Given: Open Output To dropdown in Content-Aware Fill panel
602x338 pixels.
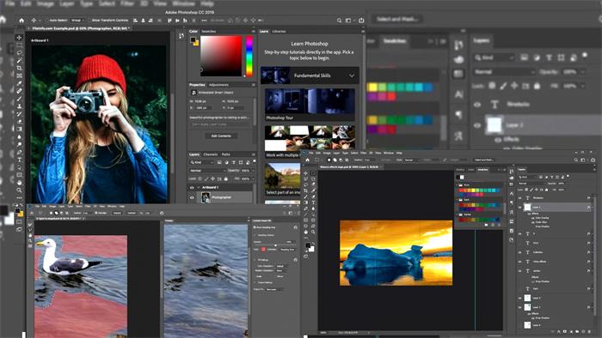Looking at the screenshot, I should coord(274,289).
